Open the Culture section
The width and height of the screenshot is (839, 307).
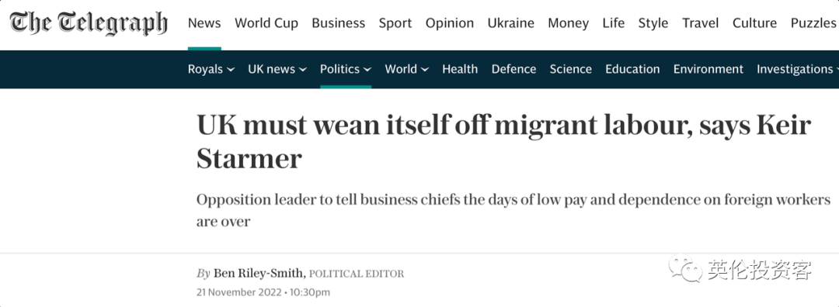[754, 23]
